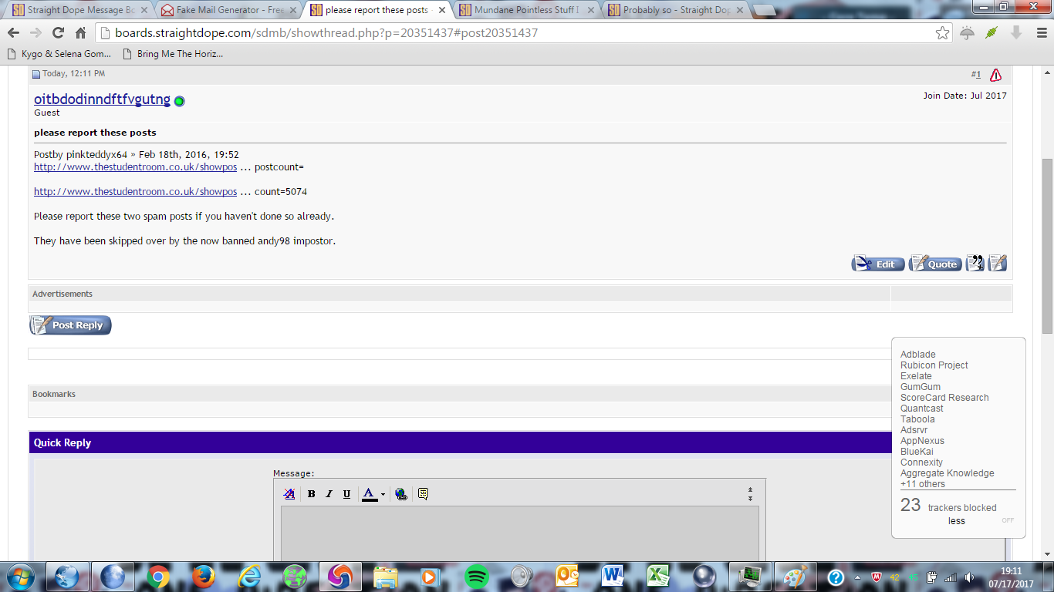This screenshot has height=592, width=1054.
Task: Click the Post Reply button
Action: [x=70, y=325]
